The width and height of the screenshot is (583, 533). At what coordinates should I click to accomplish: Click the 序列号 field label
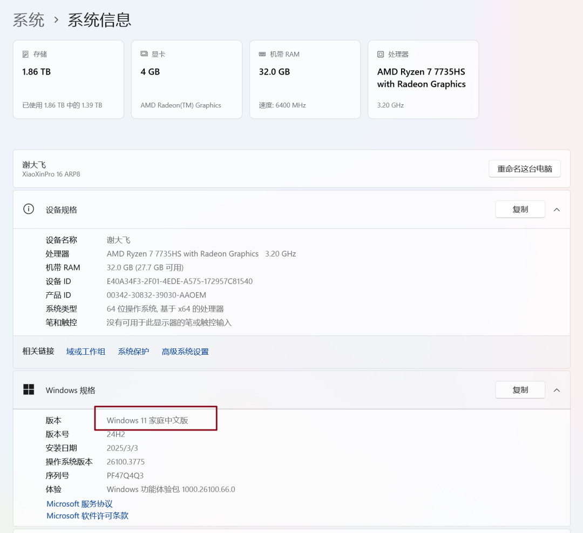pyautogui.click(x=57, y=475)
